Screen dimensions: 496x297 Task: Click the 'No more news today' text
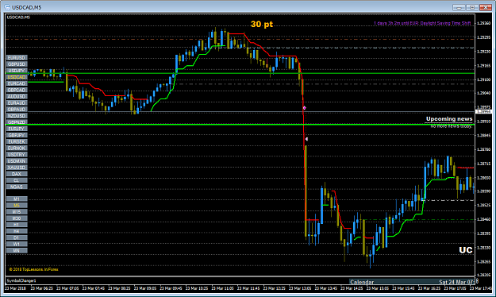452,126
